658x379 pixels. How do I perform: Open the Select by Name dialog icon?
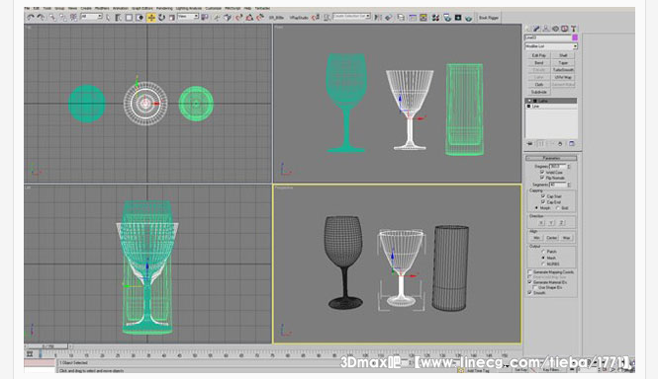[119, 18]
